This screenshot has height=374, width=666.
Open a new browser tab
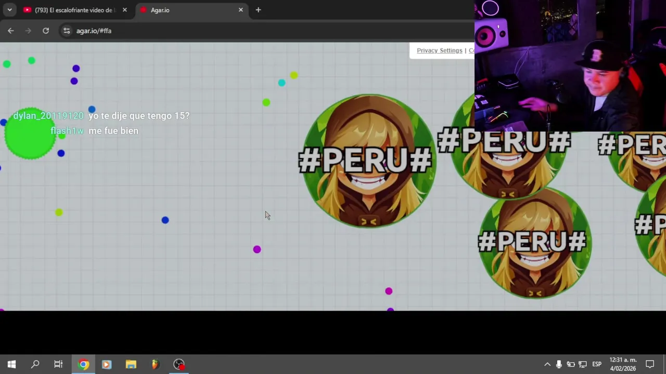[258, 10]
